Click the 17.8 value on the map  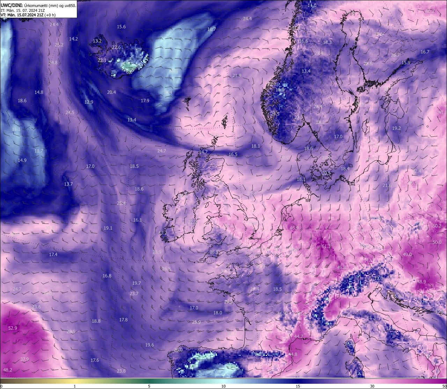point(123,320)
